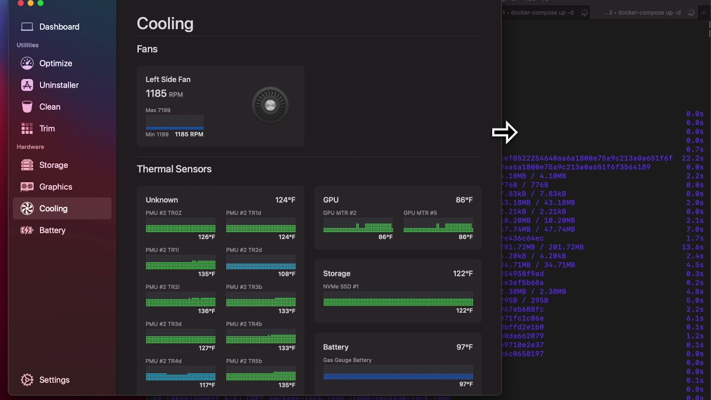The height and width of the screenshot is (400, 711).
Task: Select the PMU #2 TR1d sensor label
Action: 243,213
